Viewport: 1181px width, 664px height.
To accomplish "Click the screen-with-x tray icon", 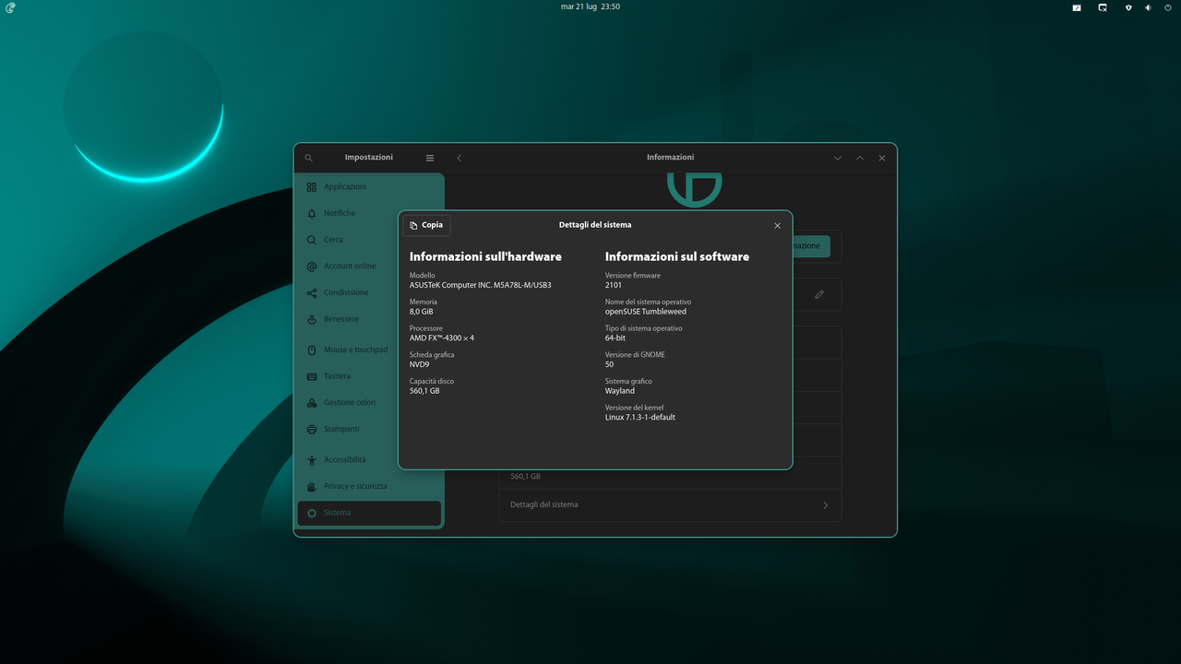I will pos(1103,7).
